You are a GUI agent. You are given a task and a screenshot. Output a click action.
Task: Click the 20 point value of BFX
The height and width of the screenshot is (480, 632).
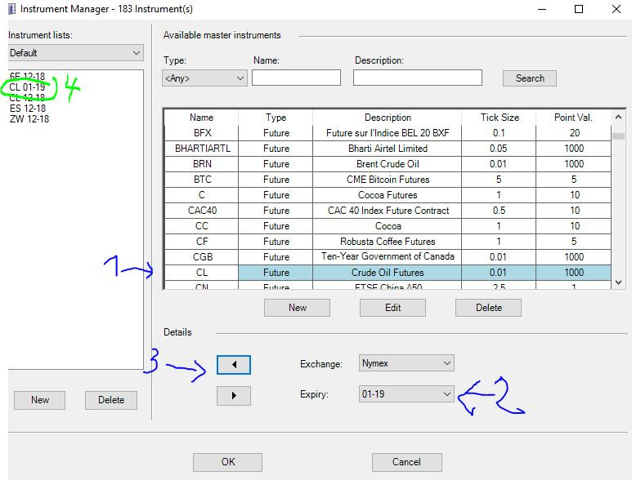[x=574, y=133]
